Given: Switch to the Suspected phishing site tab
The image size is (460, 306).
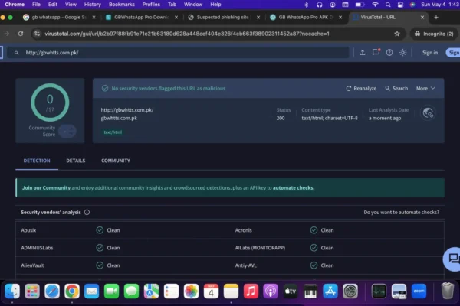Looking at the screenshot, I should [x=223, y=18].
